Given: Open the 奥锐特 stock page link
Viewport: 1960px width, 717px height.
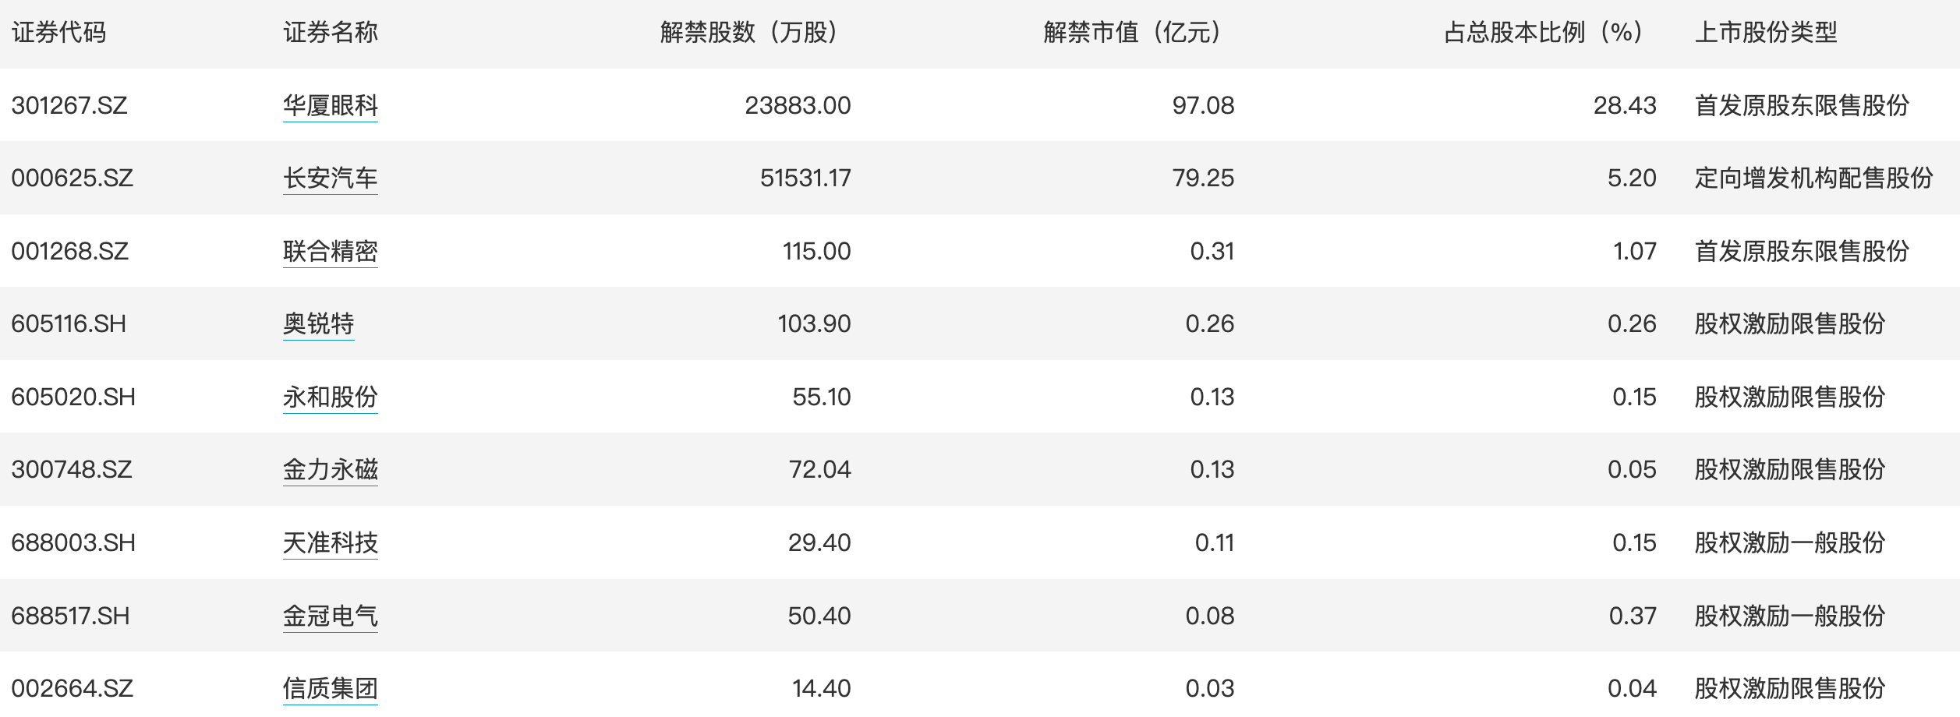Looking at the screenshot, I should [x=318, y=323].
